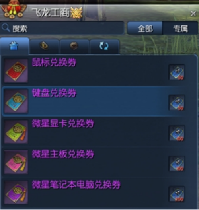Click the search magnifier icon
Viewport: 199px width, 210px height.
coord(6,28)
